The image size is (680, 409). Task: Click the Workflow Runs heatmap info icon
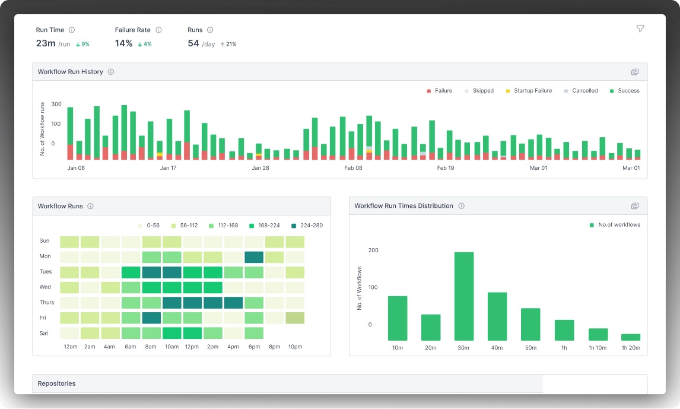pos(91,206)
